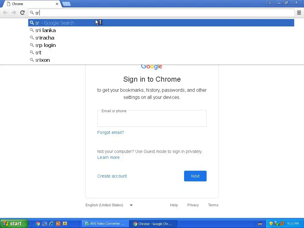Screen dimensions: 304x228
Task: Choose the 'srt' suggestion
Action: click(x=161, y=53)
